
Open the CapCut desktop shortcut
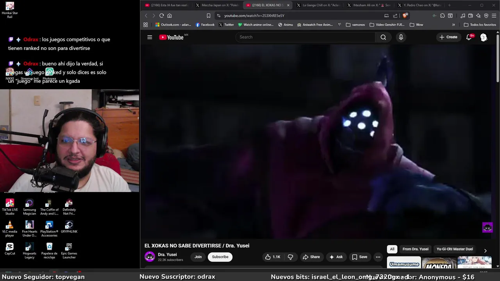(10, 249)
